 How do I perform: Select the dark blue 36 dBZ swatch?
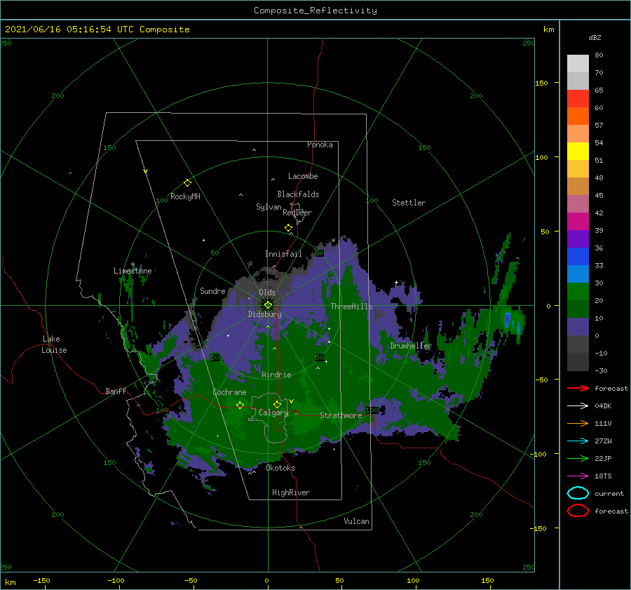pos(578,257)
